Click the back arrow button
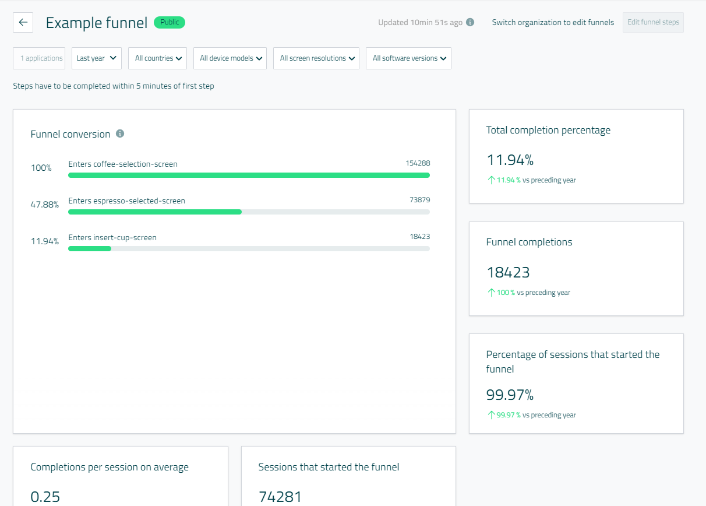706x506 pixels. 23,22
